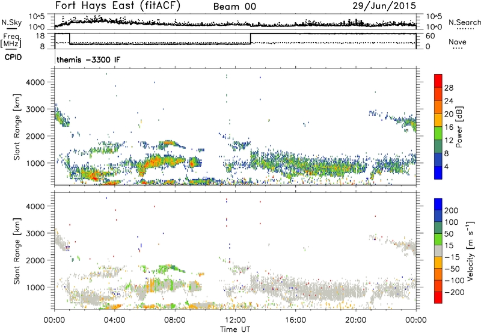The height and width of the screenshot is (333, 481).
Task: Click the "16:00" time tick label
Action: (295, 320)
